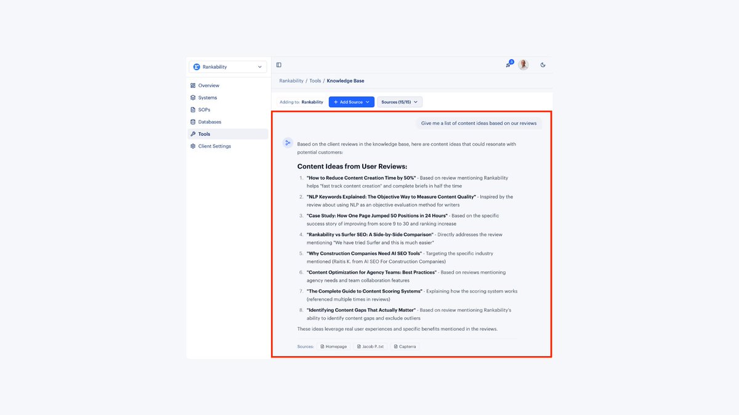Click the Overview grid icon
The height and width of the screenshot is (415, 739).
pyautogui.click(x=193, y=85)
